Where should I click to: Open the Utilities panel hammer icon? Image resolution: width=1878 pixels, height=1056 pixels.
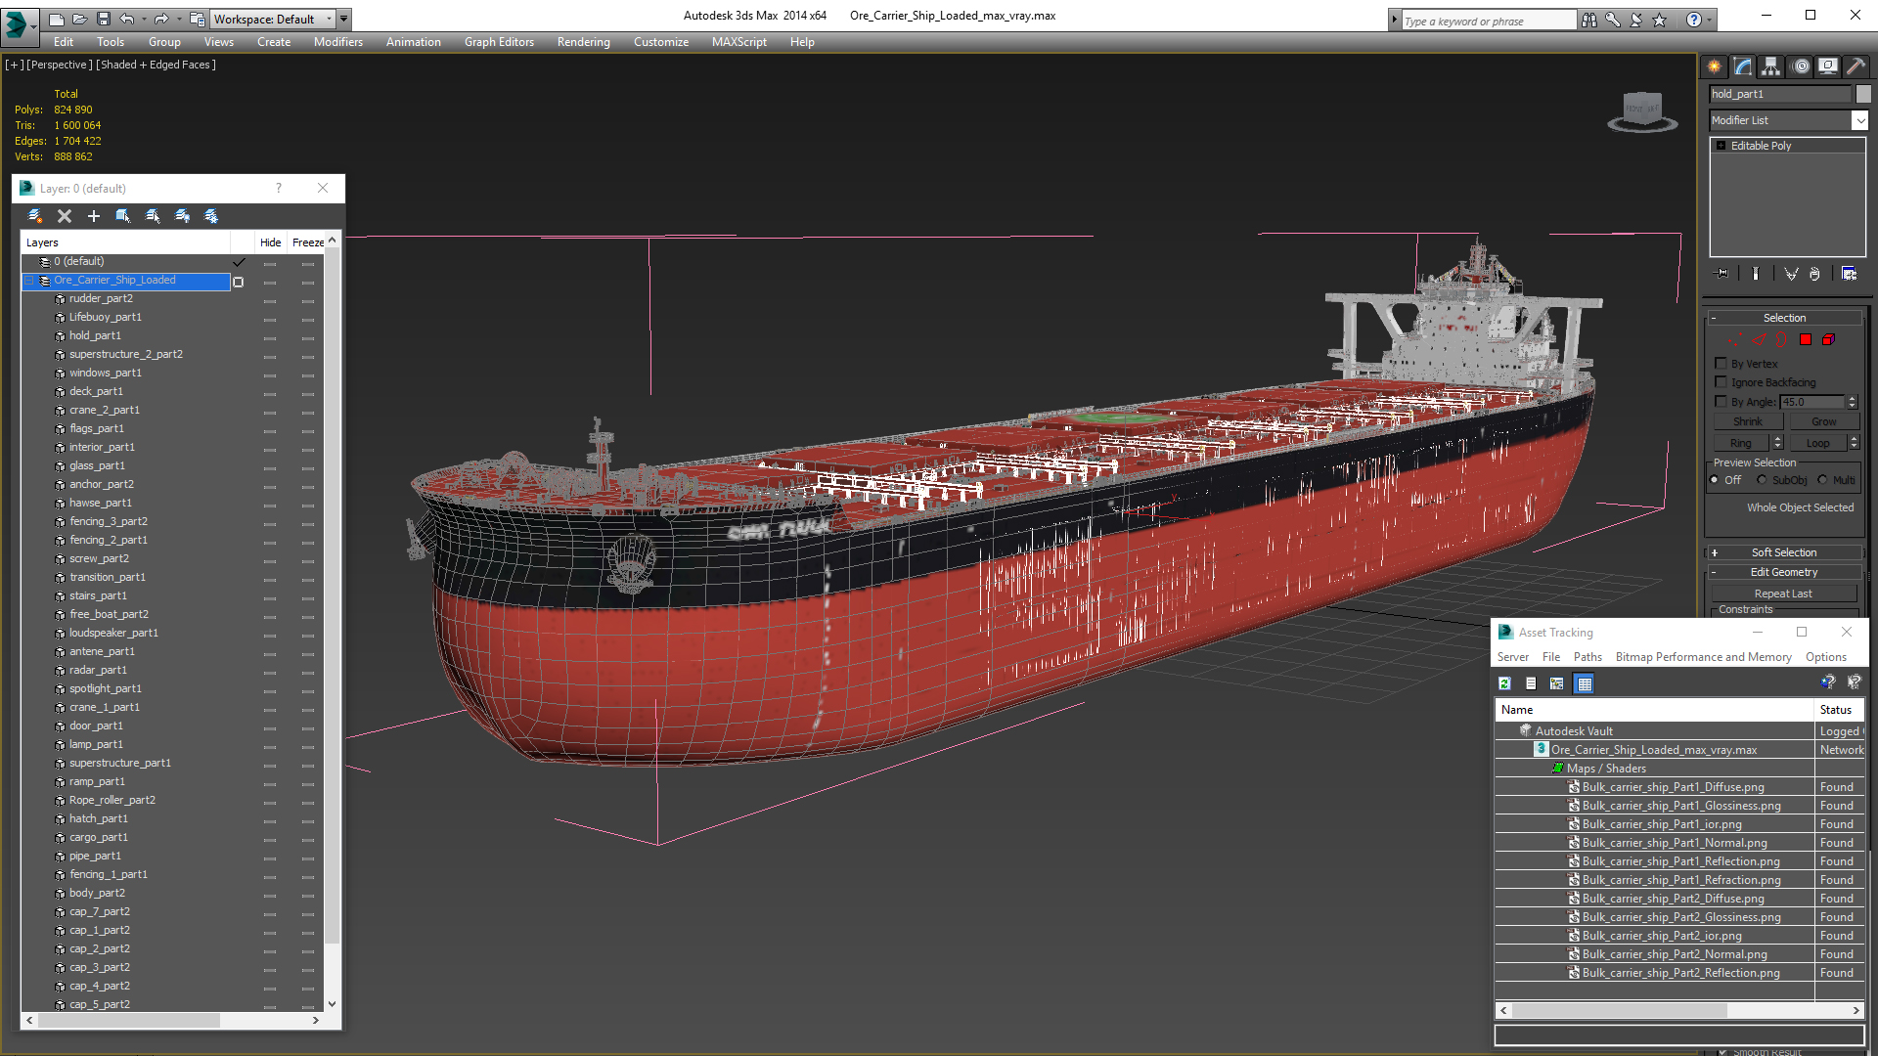click(x=1856, y=66)
